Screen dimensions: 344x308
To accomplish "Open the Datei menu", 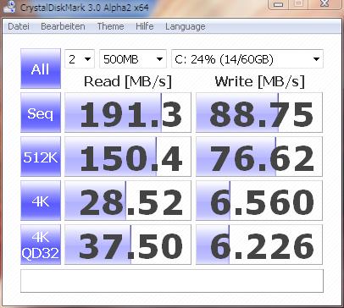I will coord(19,26).
